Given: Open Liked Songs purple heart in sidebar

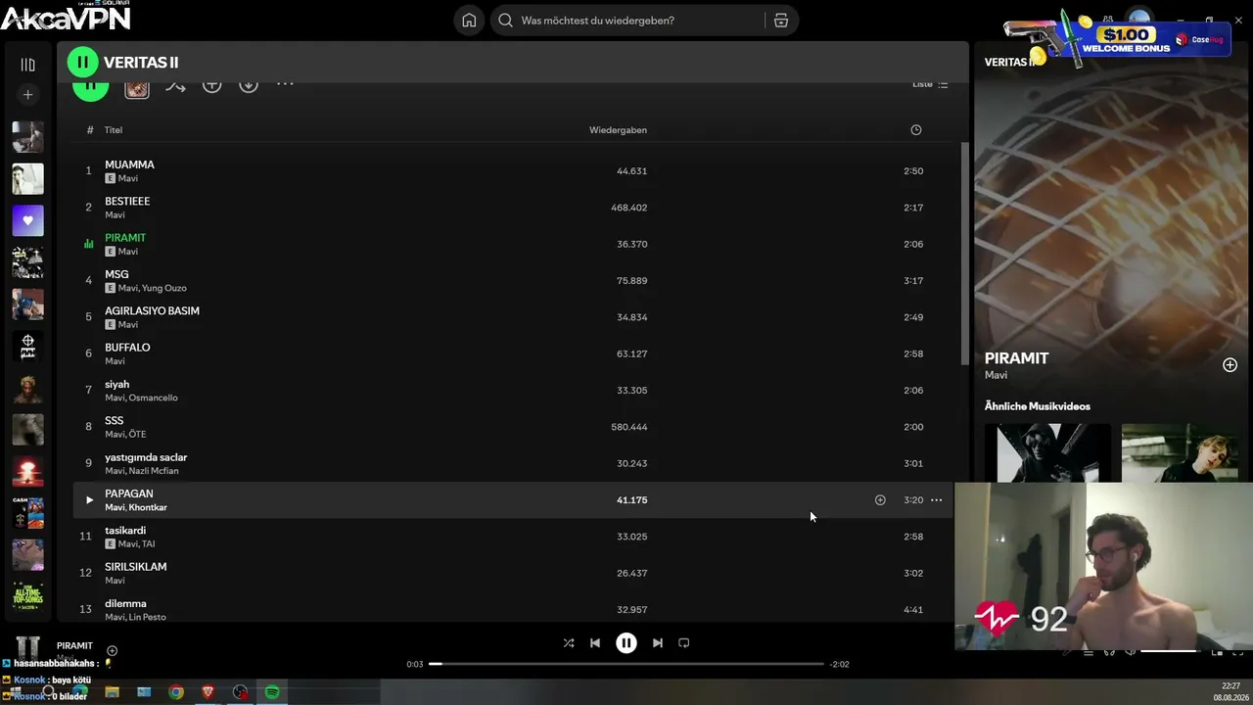Looking at the screenshot, I should tap(27, 220).
